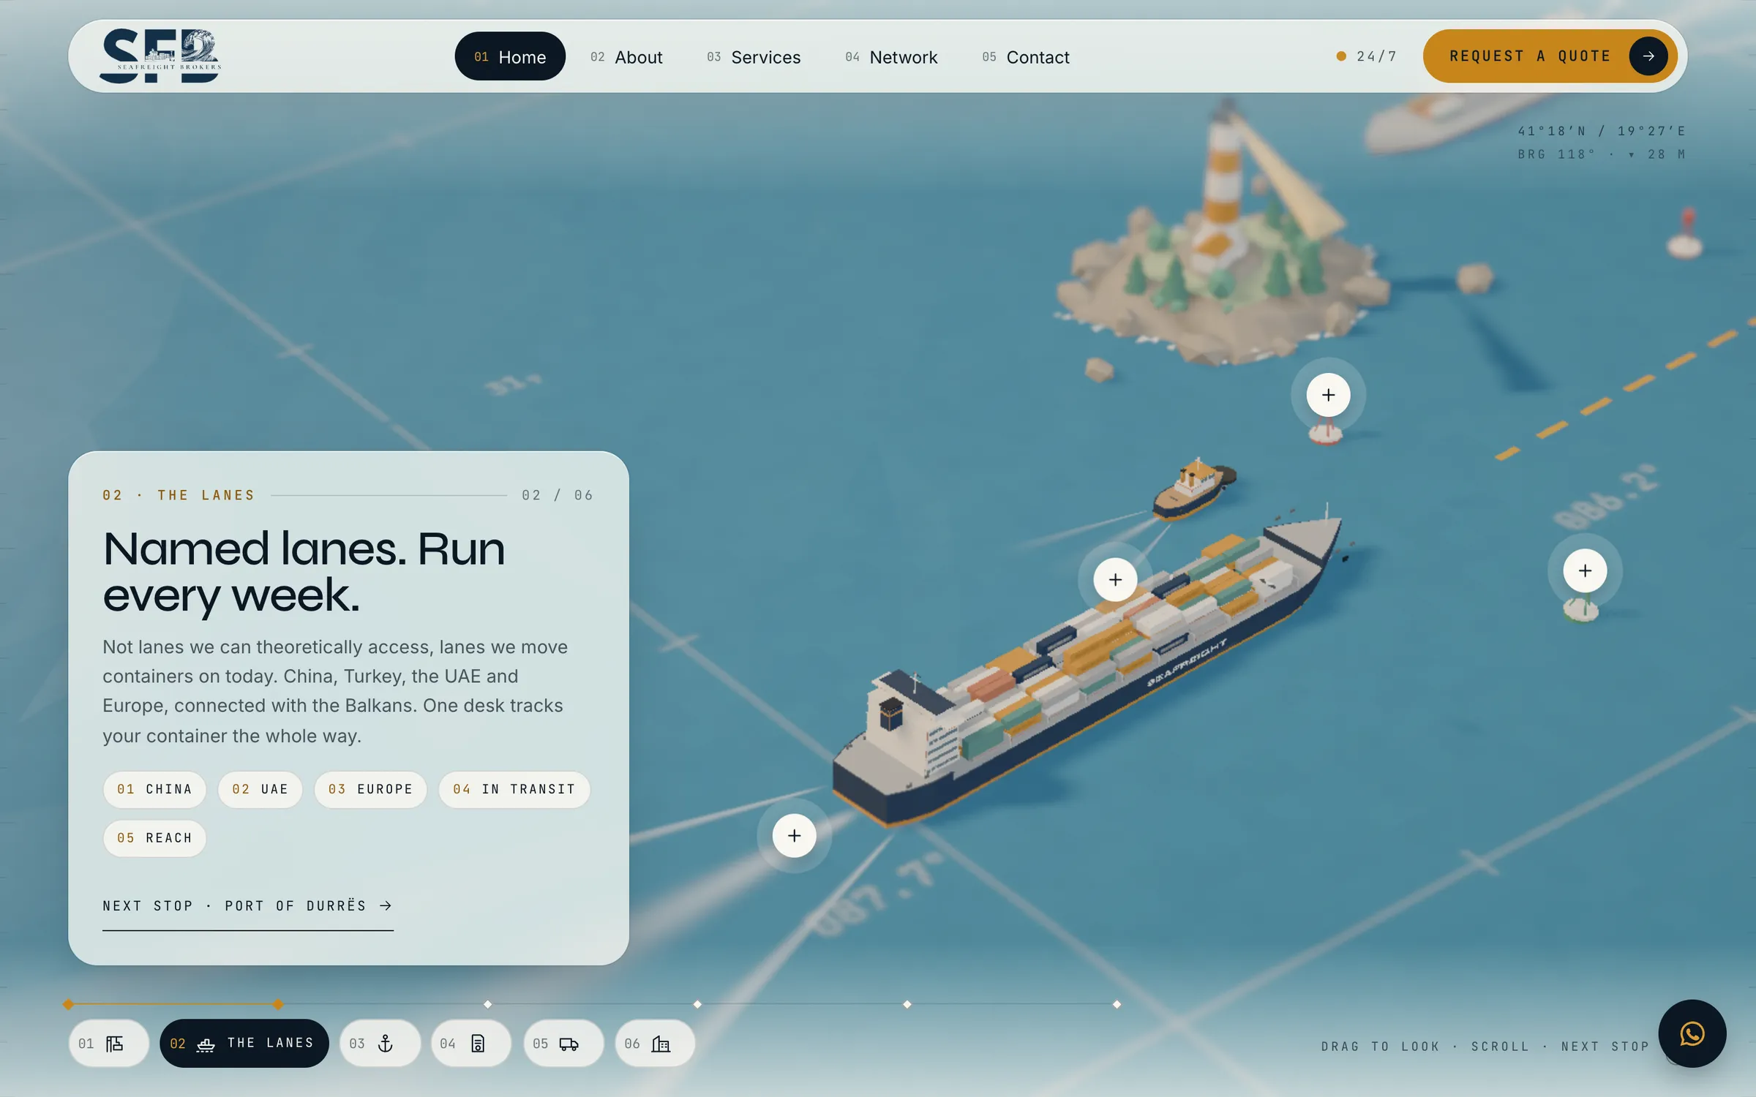Click the 'Drag to look · Scroll · Next stop' hint
This screenshot has width=1756, height=1097.
coord(1485,1047)
